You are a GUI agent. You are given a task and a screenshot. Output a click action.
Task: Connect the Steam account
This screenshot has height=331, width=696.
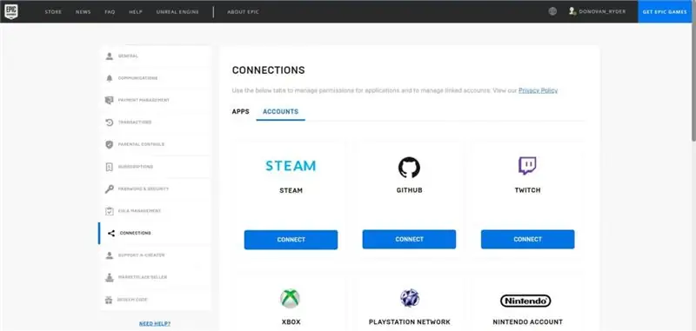[291, 240]
